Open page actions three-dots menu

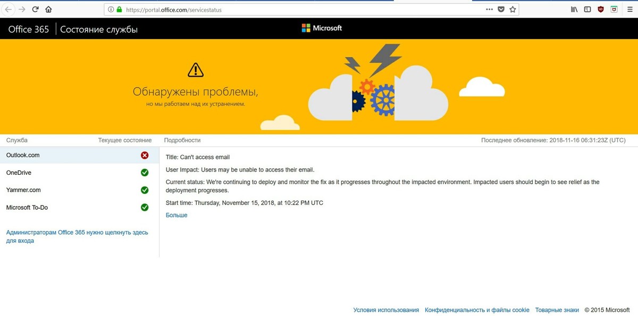489,9
